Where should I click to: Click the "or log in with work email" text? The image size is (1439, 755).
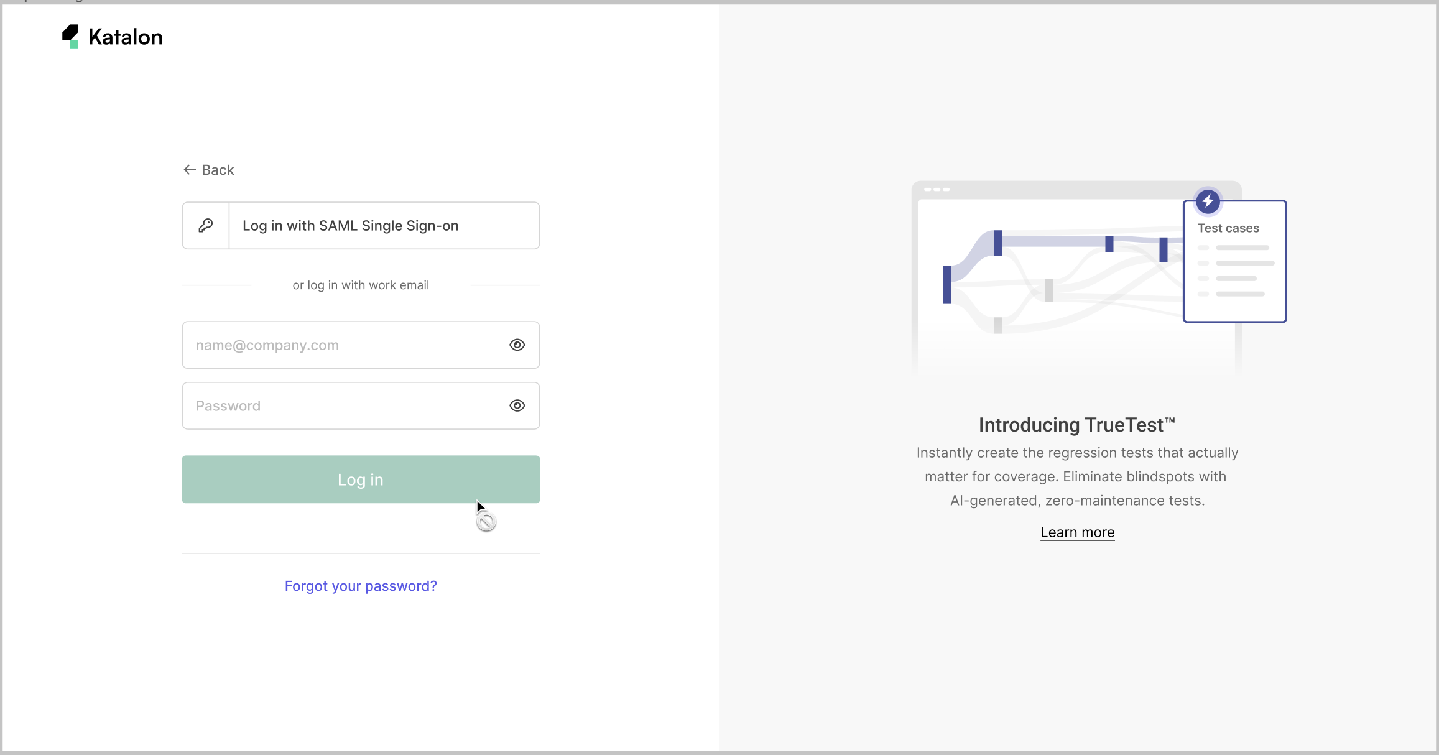click(361, 285)
